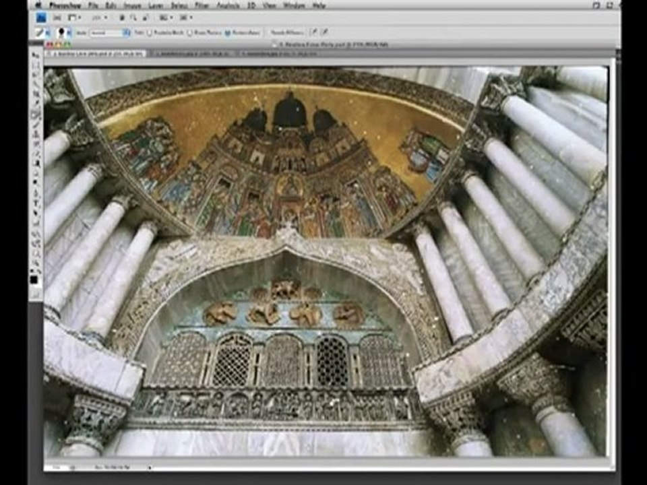This screenshot has width=647, height=485.
Task: Open the Mode dropdown set to Normal
Action: [x=110, y=32]
